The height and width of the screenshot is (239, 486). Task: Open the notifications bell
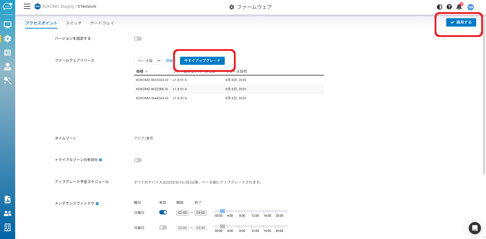click(459, 7)
